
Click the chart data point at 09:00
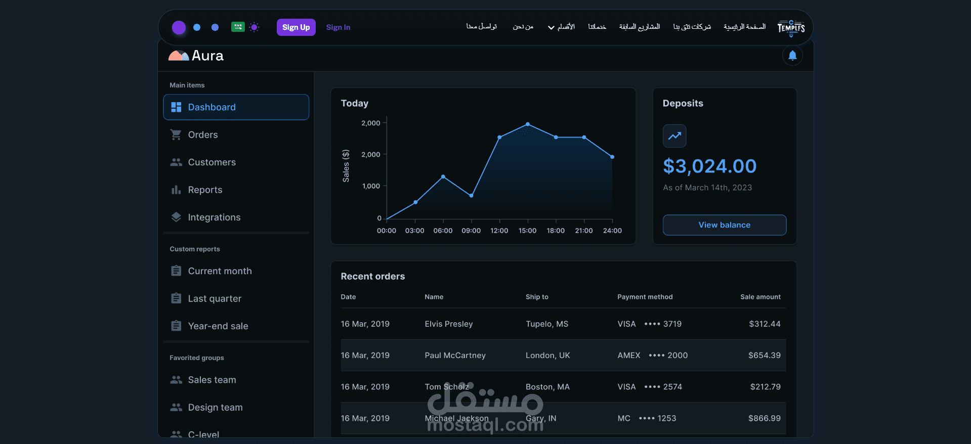pos(471,196)
